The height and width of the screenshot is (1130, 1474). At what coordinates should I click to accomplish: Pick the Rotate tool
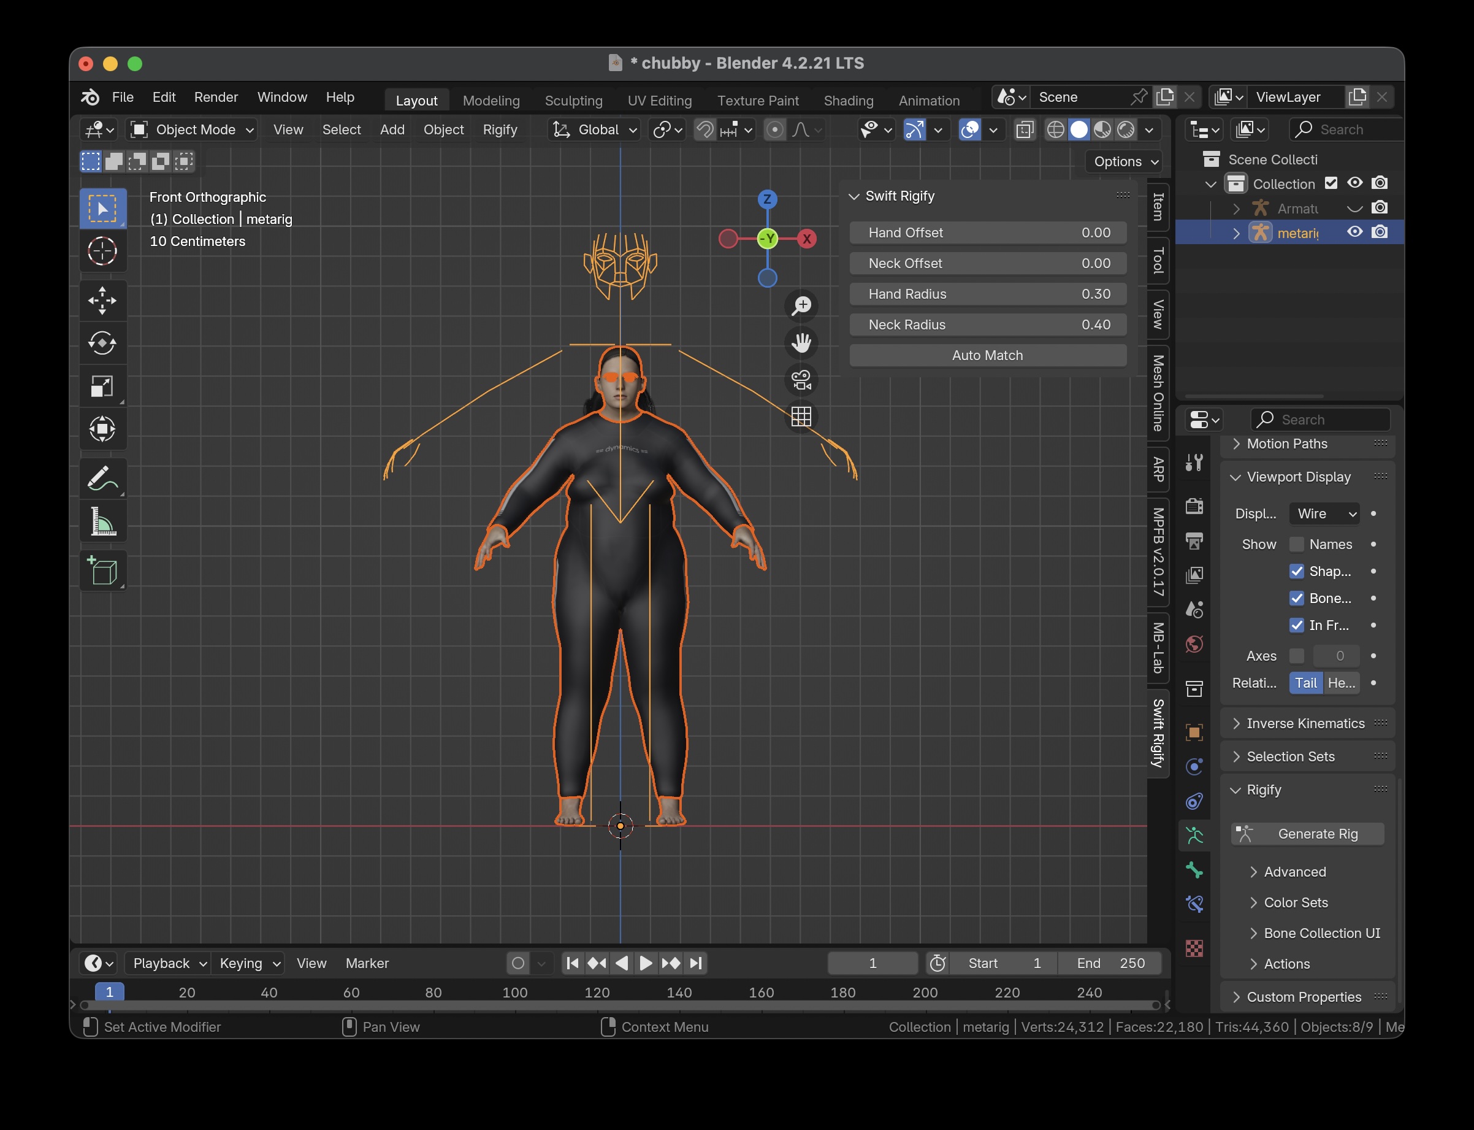point(102,343)
